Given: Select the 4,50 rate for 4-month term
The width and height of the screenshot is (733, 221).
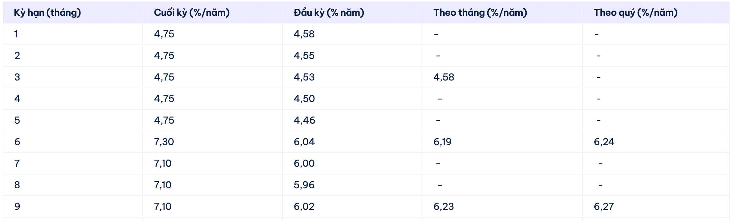Looking at the screenshot, I should tap(304, 99).
